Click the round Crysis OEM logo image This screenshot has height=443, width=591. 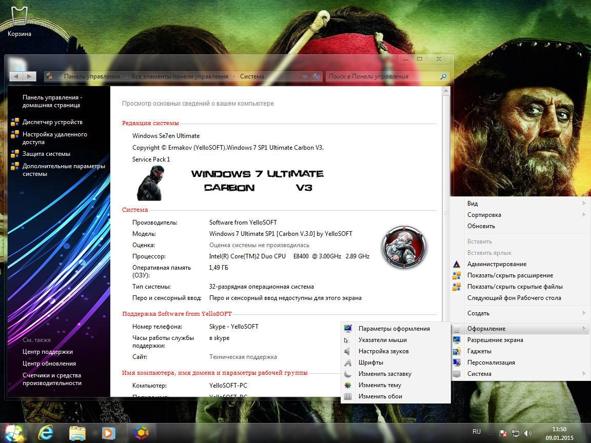click(x=404, y=247)
